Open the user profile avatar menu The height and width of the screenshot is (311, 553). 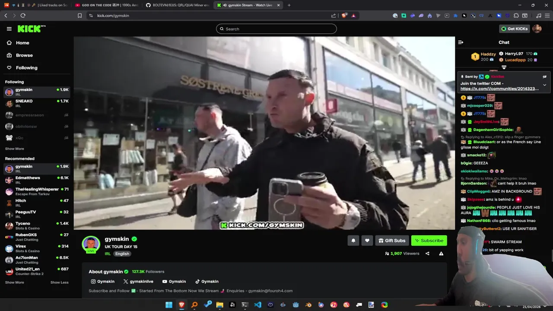(537, 29)
